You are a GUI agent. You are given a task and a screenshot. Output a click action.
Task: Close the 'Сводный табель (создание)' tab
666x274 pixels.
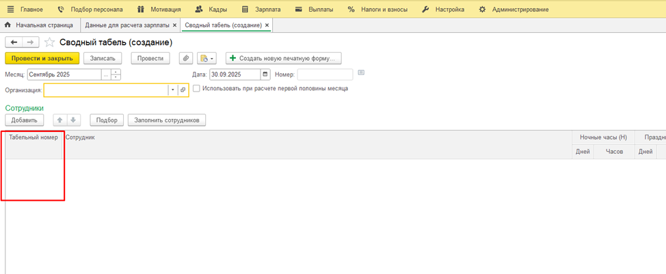pyautogui.click(x=267, y=25)
